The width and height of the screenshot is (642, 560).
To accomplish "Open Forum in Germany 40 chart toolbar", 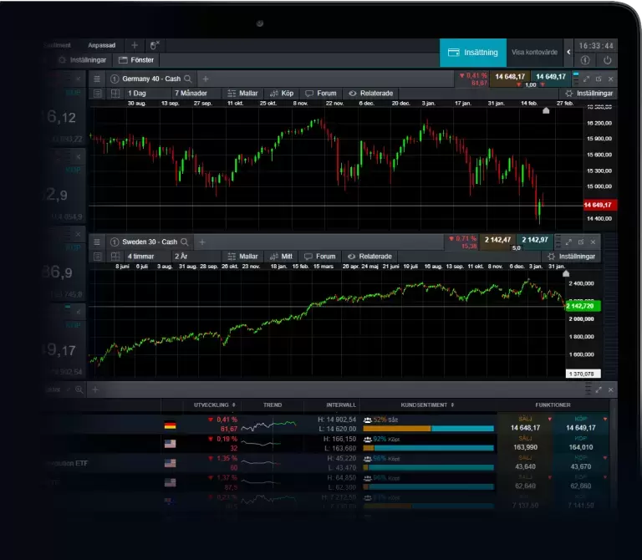I will 321,94.
